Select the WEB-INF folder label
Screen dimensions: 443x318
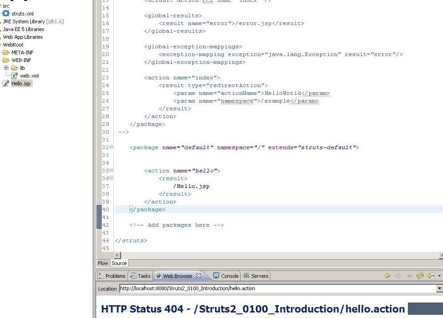pos(21,60)
